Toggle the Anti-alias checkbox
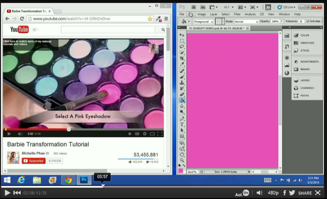Screen dimensions: 327x199 click(x=308, y=21)
